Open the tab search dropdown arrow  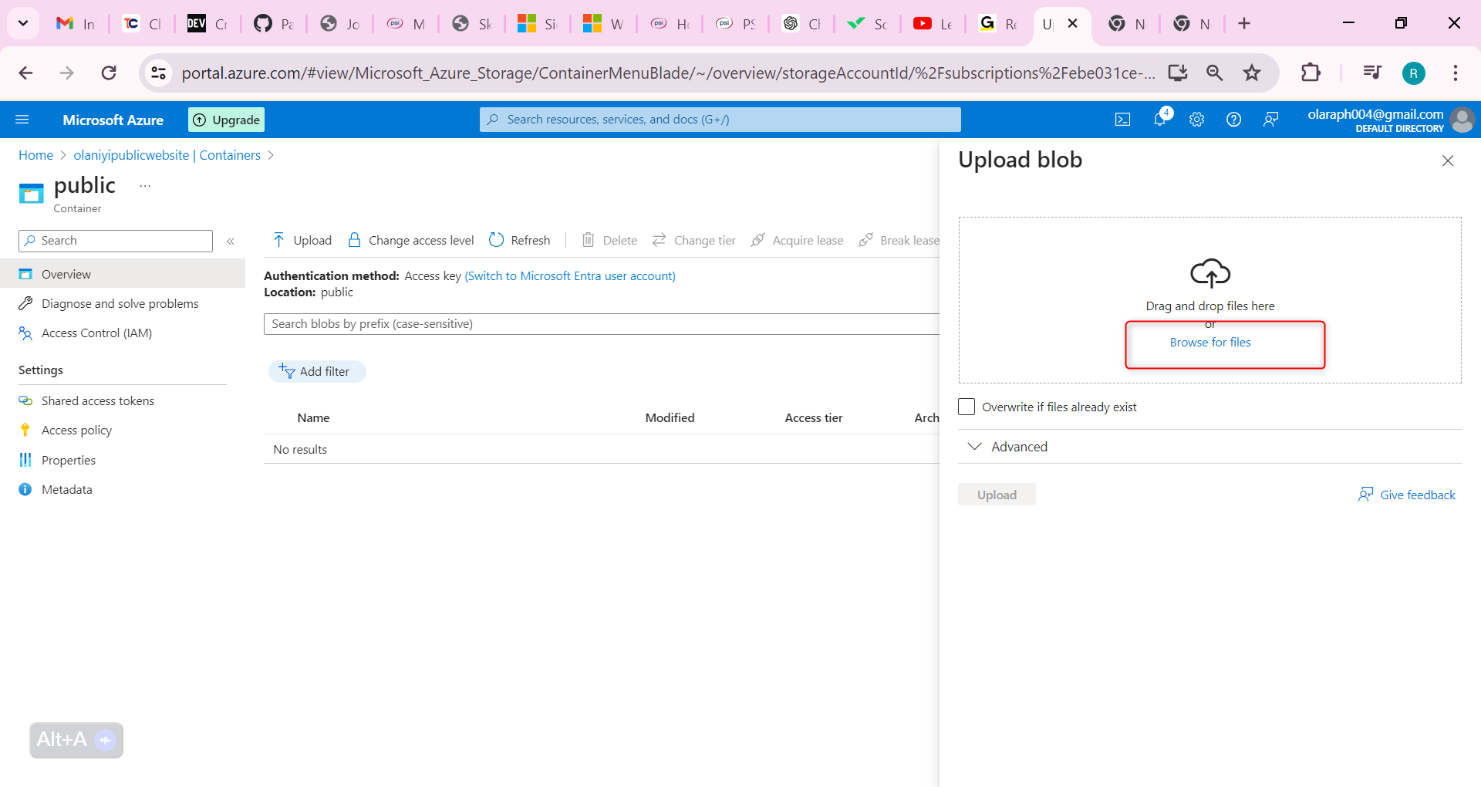23,23
